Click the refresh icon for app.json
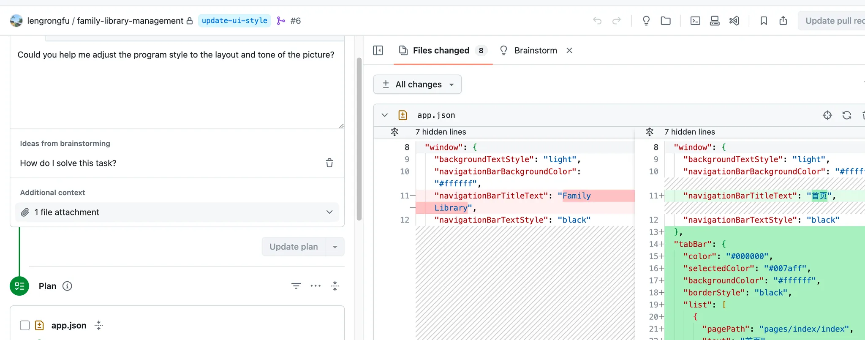 [x=847, y=115]
